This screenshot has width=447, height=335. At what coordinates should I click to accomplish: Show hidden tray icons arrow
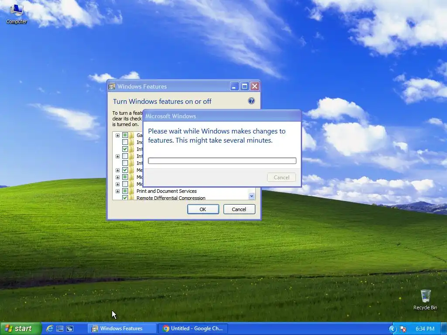click(x=392, y=329)
